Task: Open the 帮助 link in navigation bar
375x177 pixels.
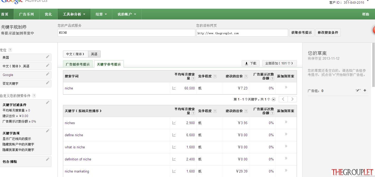Action: pyautogui.click(x=366, y=14)
